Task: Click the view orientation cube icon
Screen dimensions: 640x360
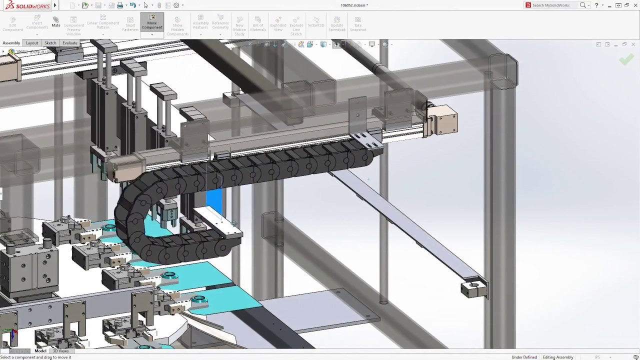Action: pos(309,44)
